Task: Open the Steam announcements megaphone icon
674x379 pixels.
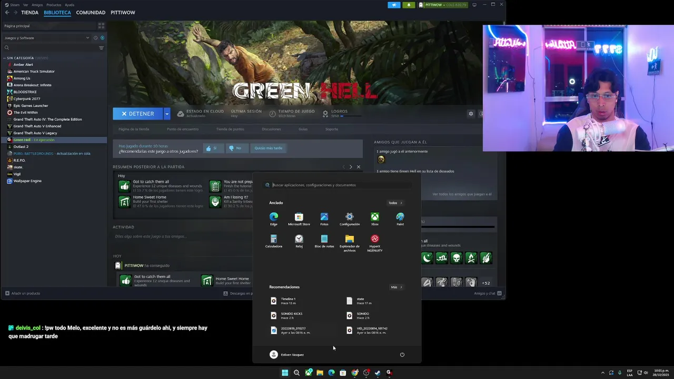Action: pyautogui.click(x=394, y=5)
